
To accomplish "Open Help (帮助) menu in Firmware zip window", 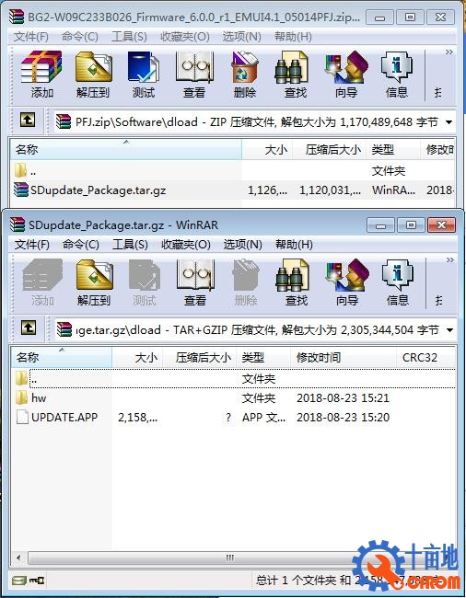I will click(x=293, y=37).
